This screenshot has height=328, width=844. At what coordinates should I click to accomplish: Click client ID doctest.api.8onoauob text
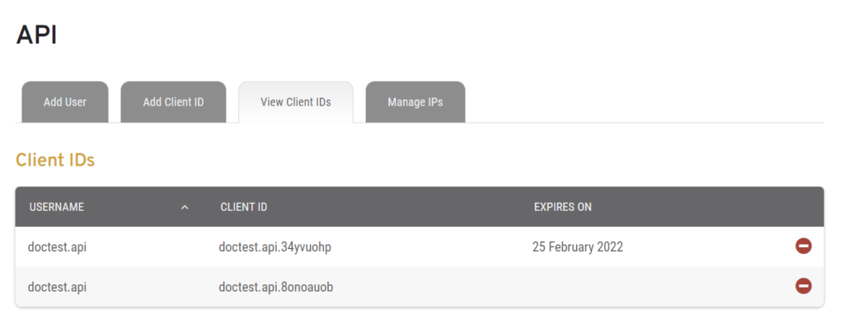(x=276, y=287)
